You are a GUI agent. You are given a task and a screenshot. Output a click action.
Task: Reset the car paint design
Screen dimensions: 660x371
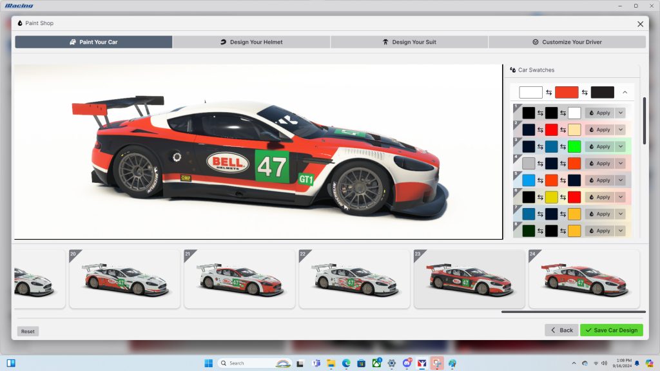(28, 330)
